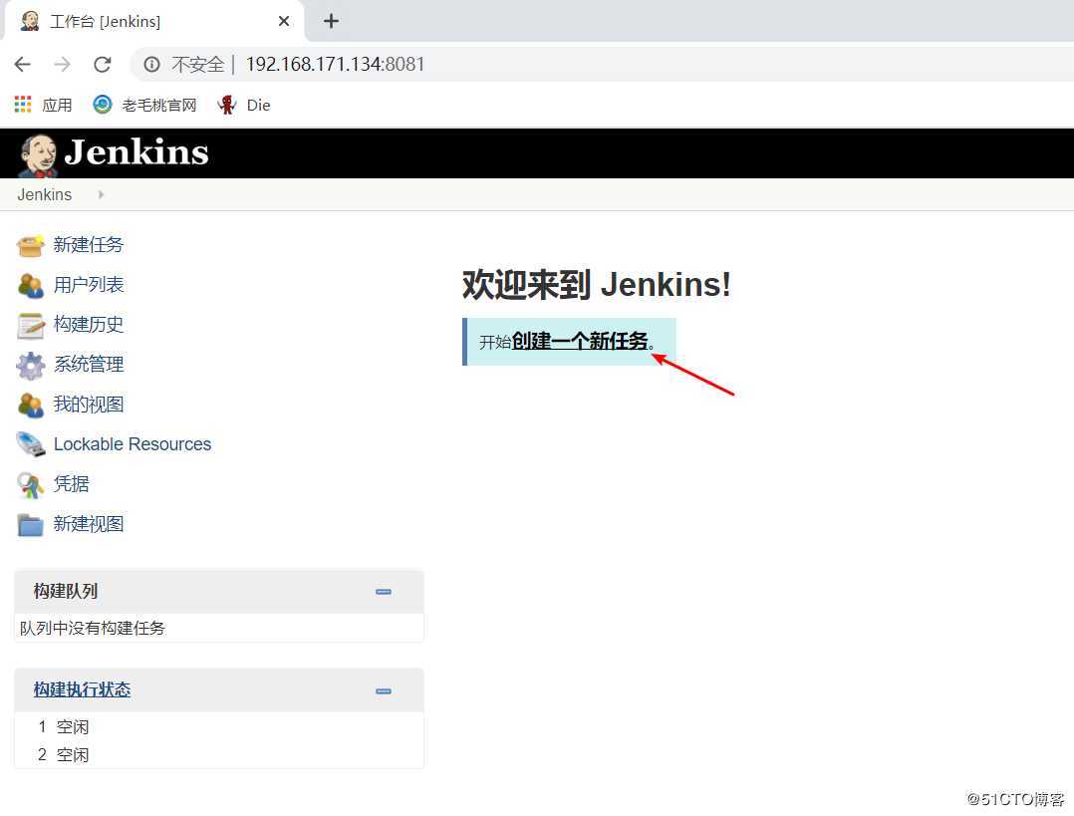Click 队列中没有构建任务 text
The image size is (1074, 816).
tap(93, 628)
